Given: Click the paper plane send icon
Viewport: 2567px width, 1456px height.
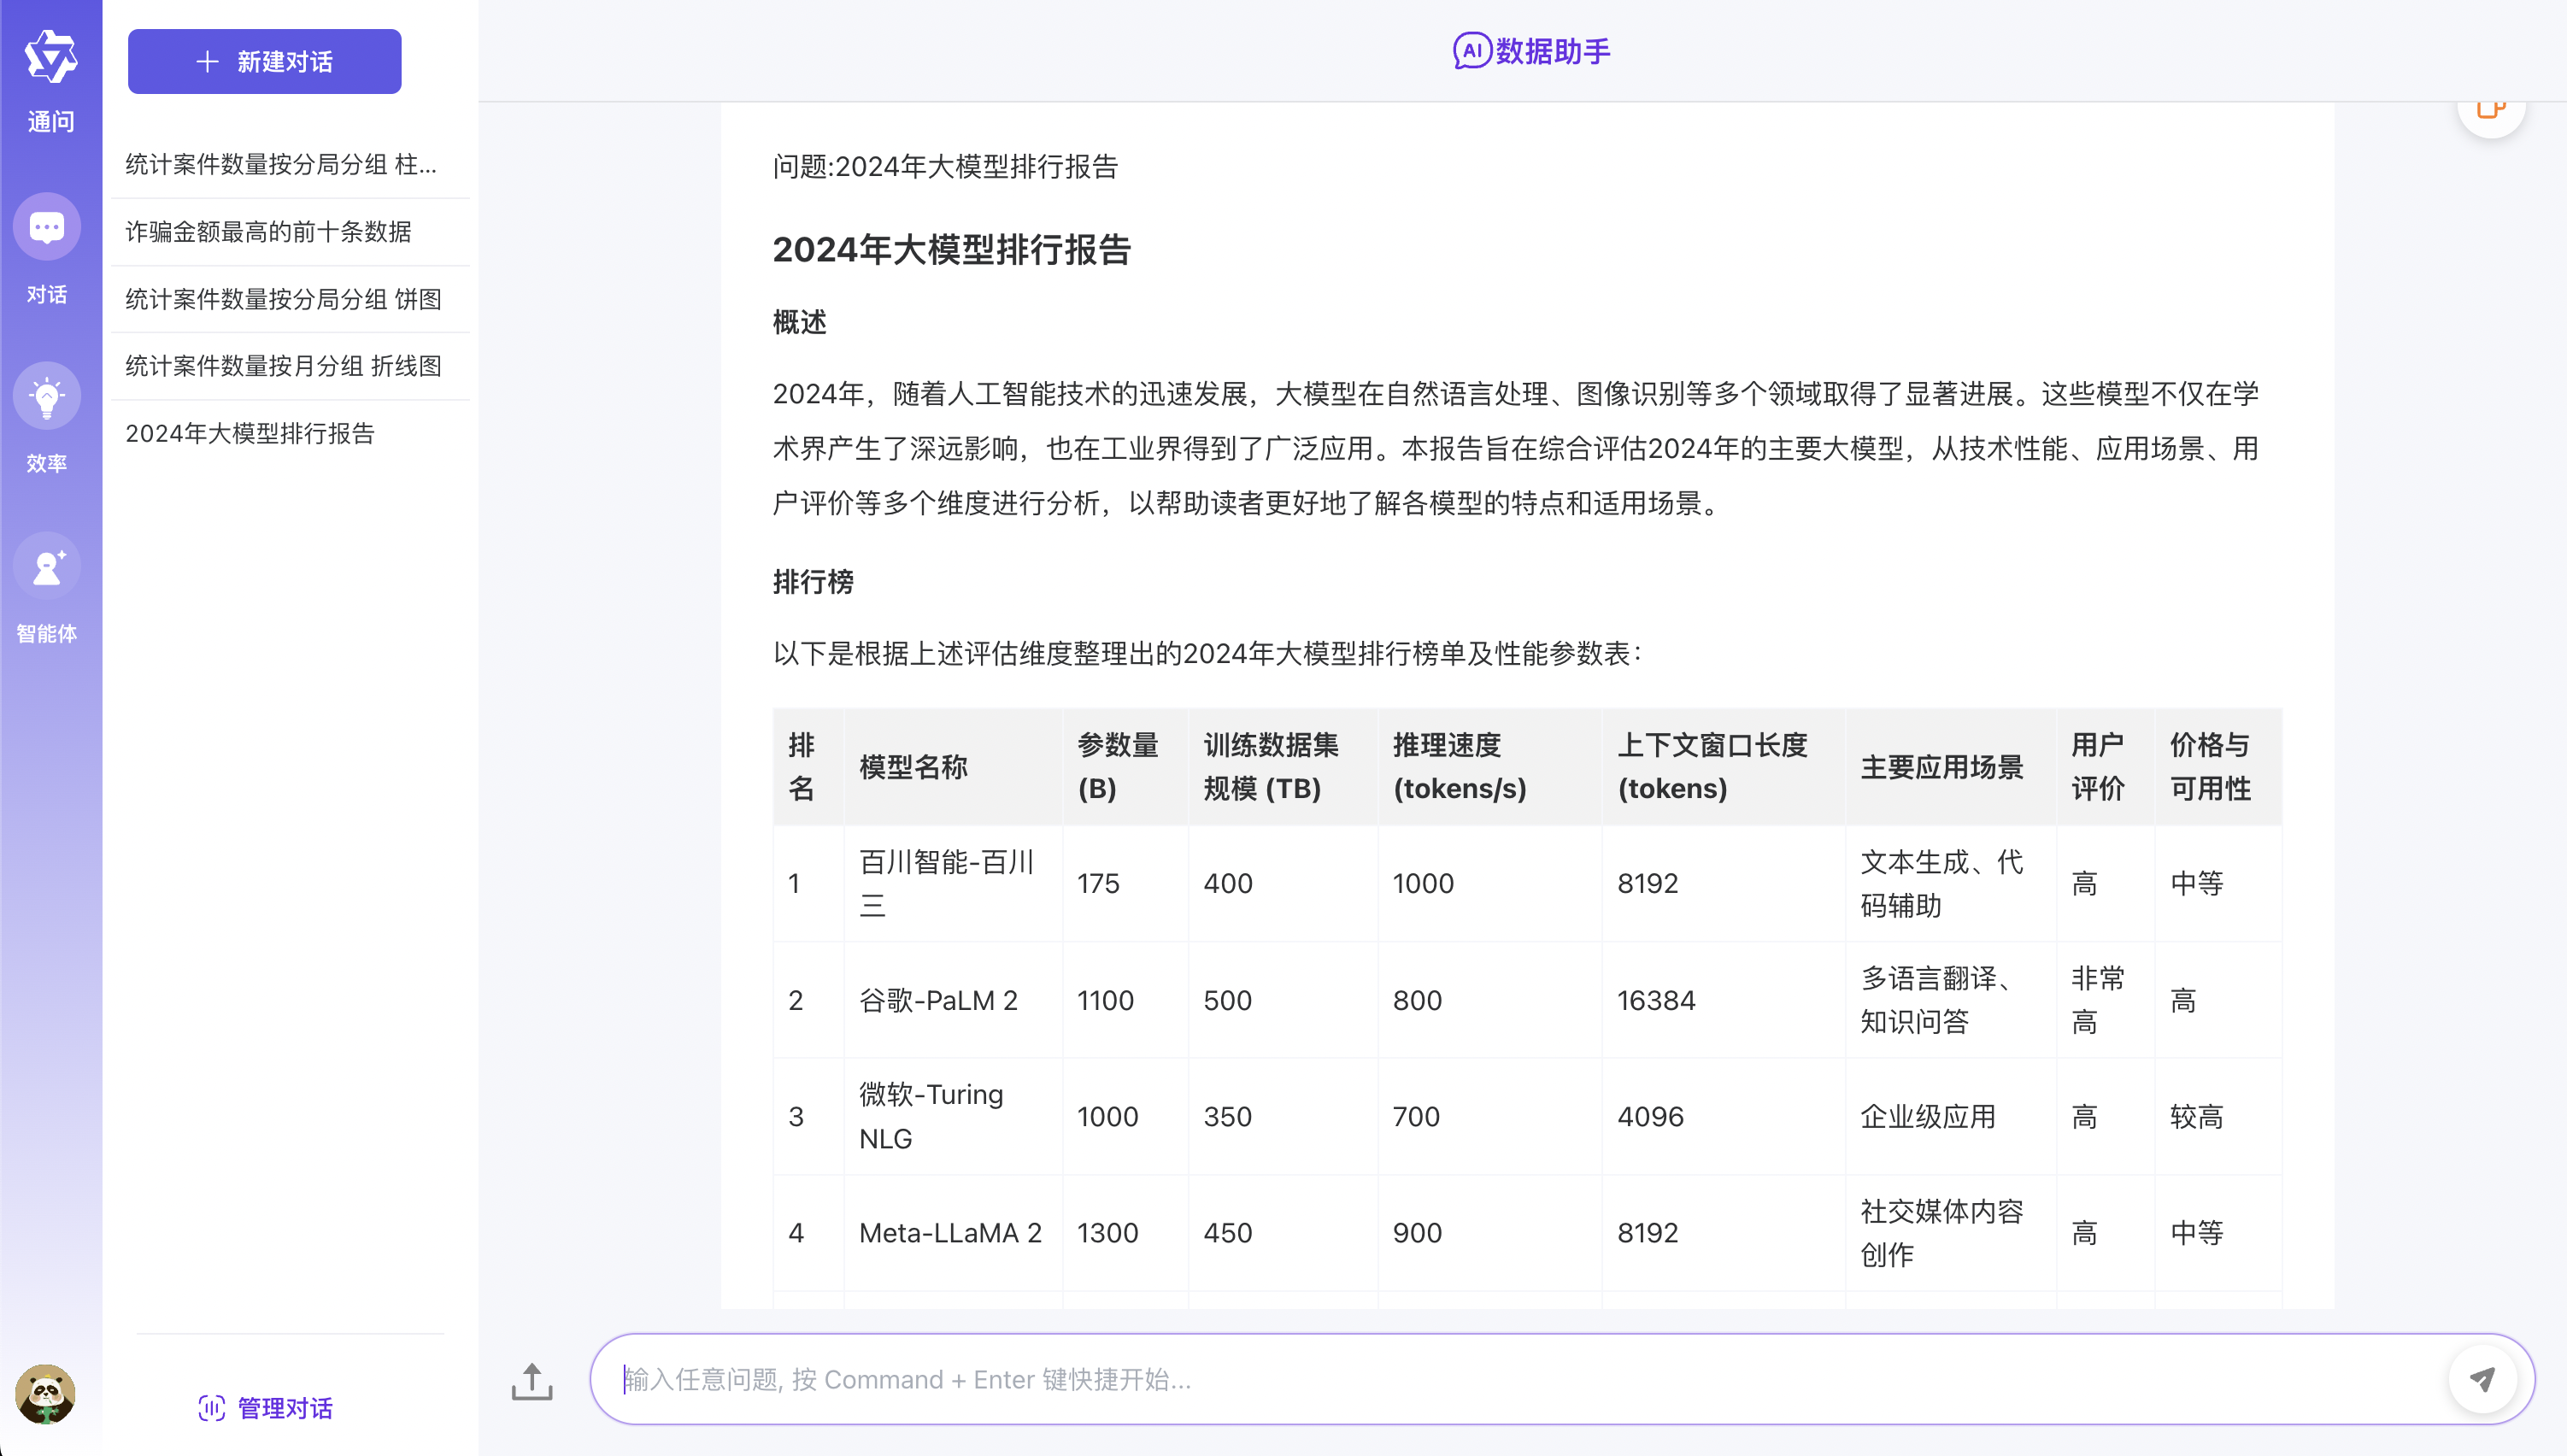Looking at the screenshot, I should pos(2482,1379).
